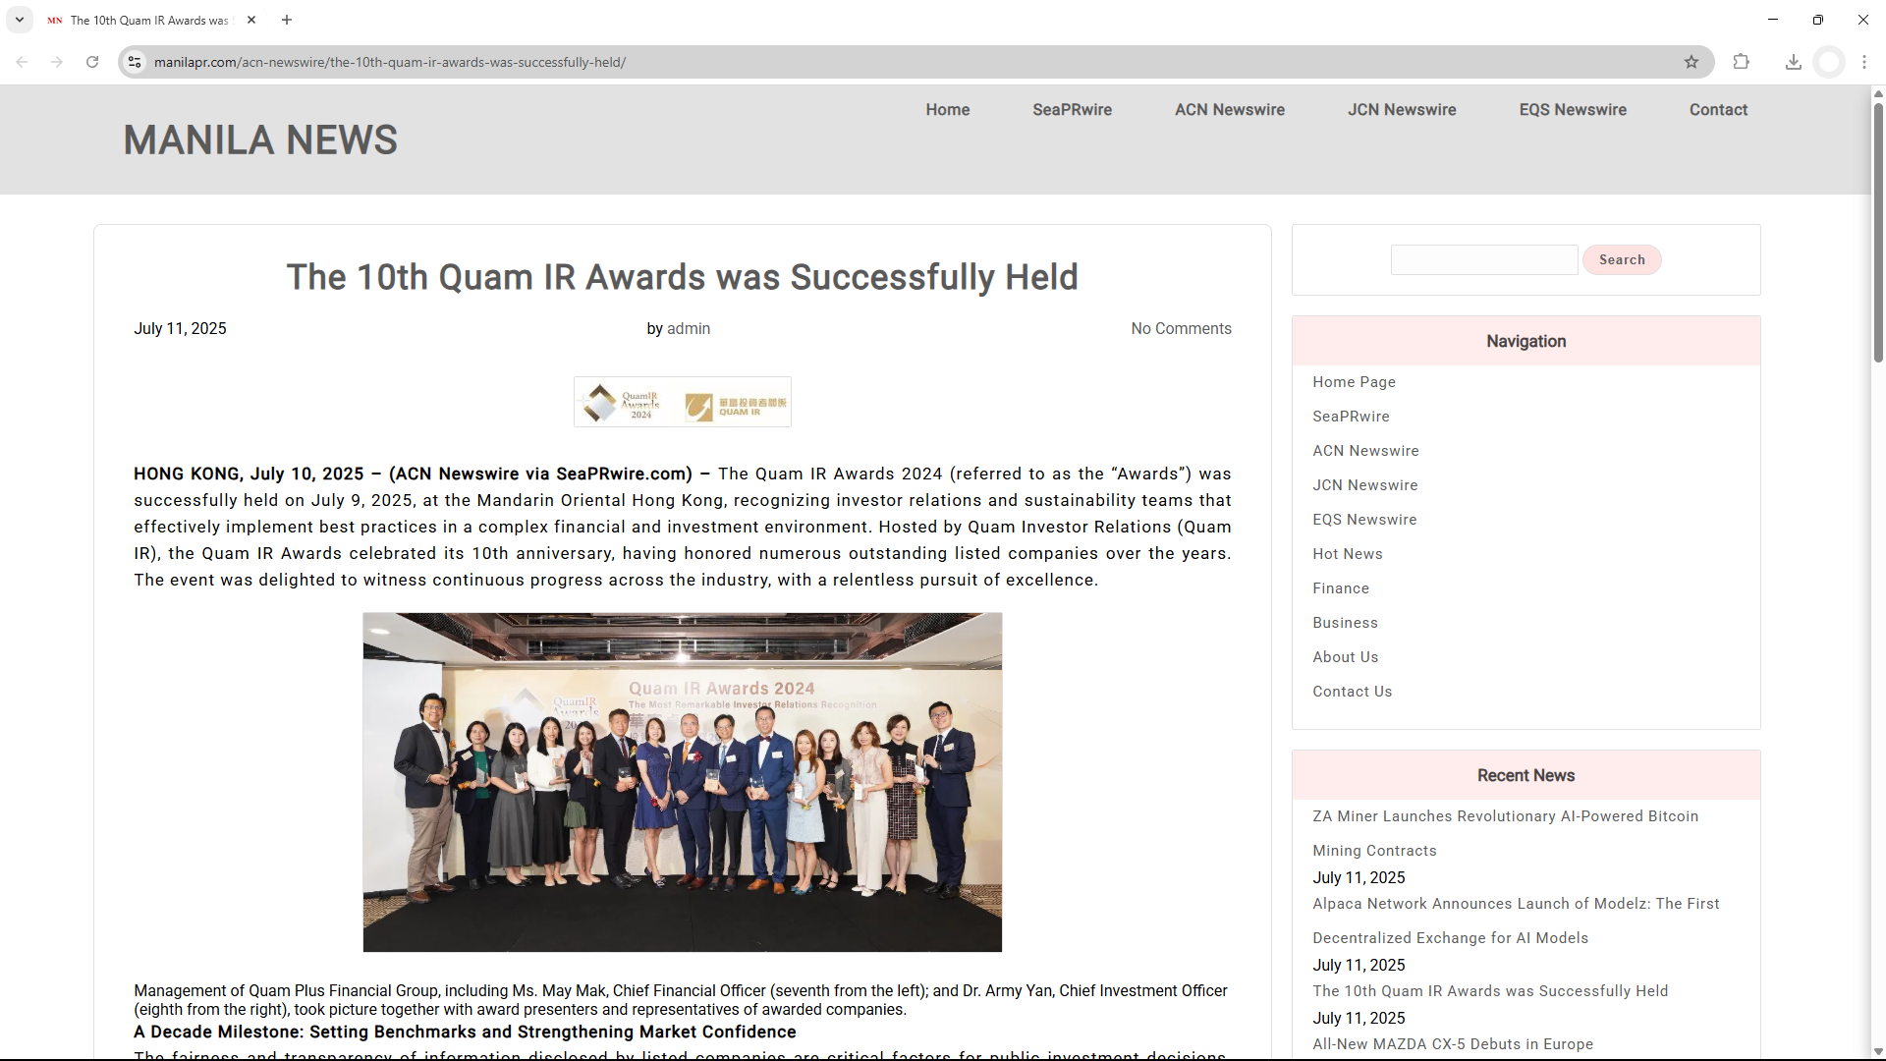
Task: Click the browser back arrow
Action: 22,62
